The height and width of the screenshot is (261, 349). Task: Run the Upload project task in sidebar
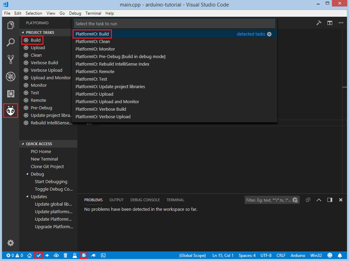(x=38, y=48)
